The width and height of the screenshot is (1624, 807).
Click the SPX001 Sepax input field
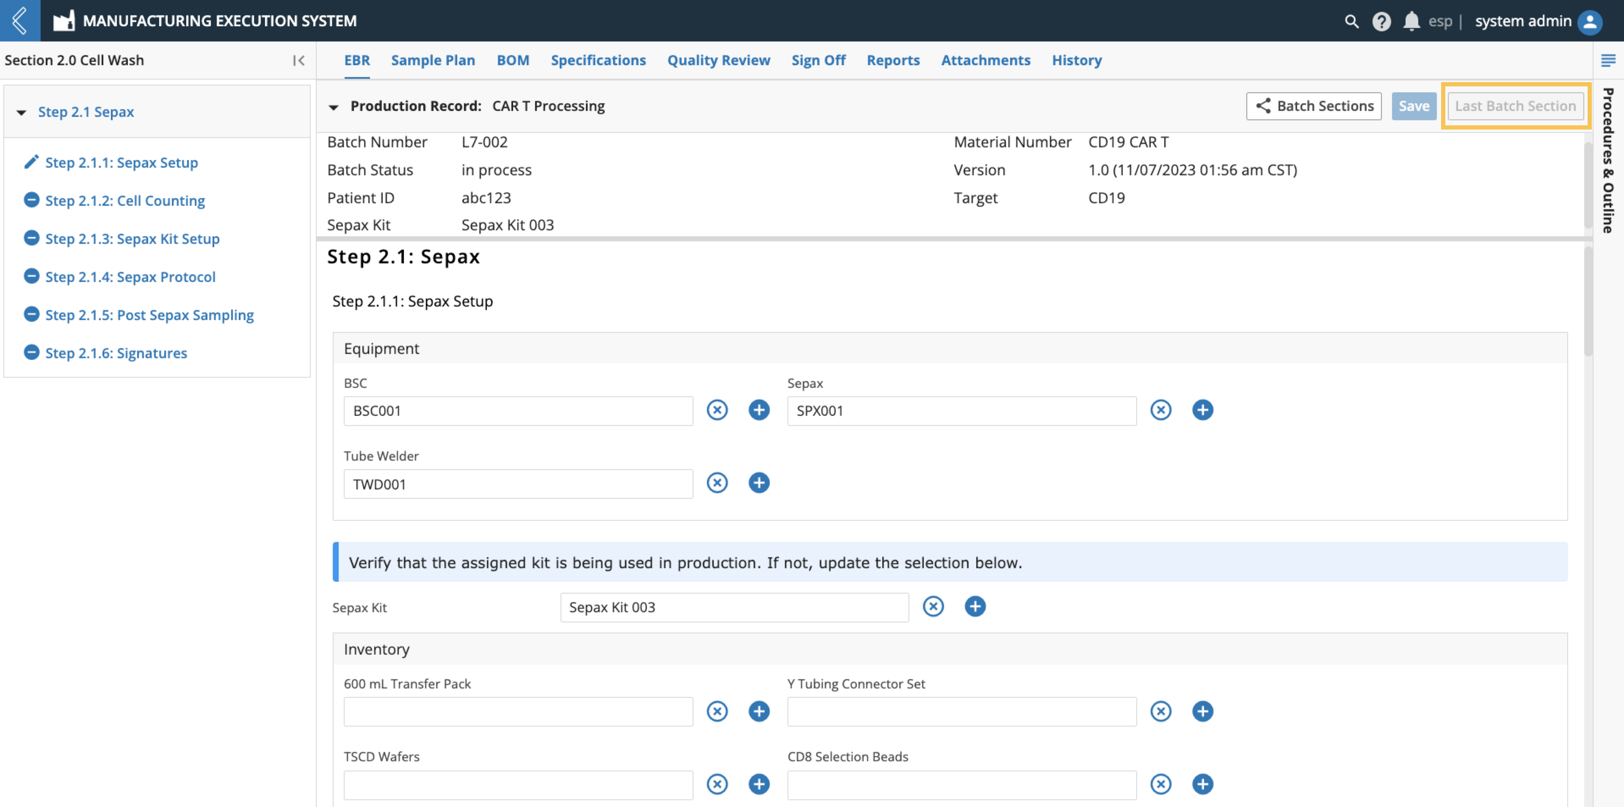pos(961,411)
